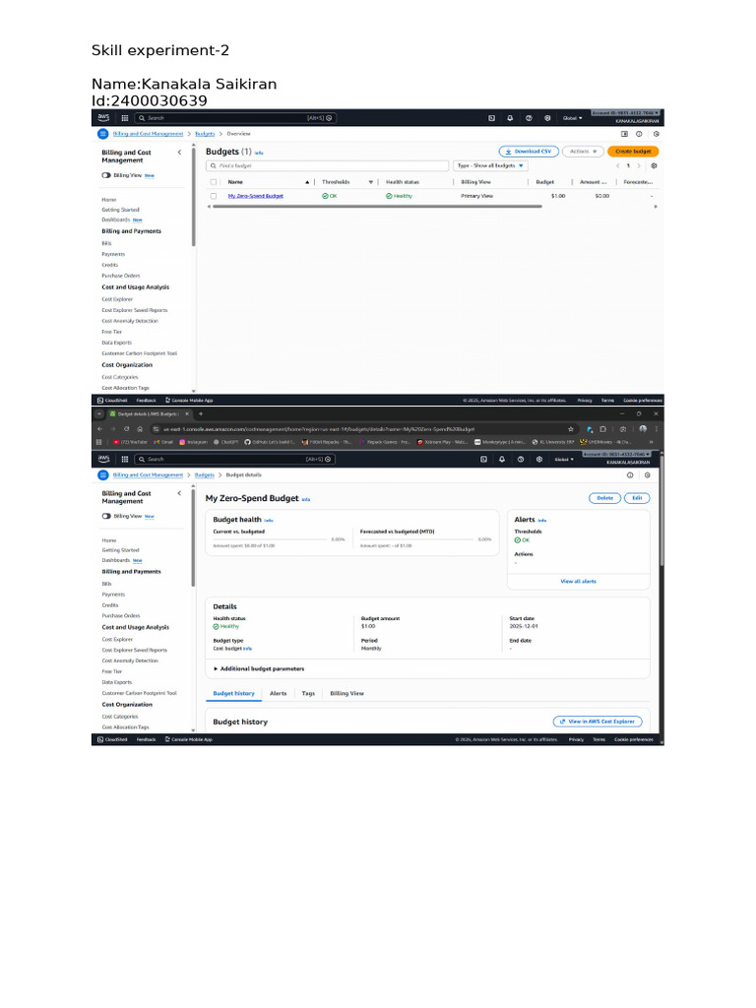Image resolution: width=756 pixels, height=1008 pixels.
Task: Open the Type - Show all budgets filter
Action: coord(490,165)
